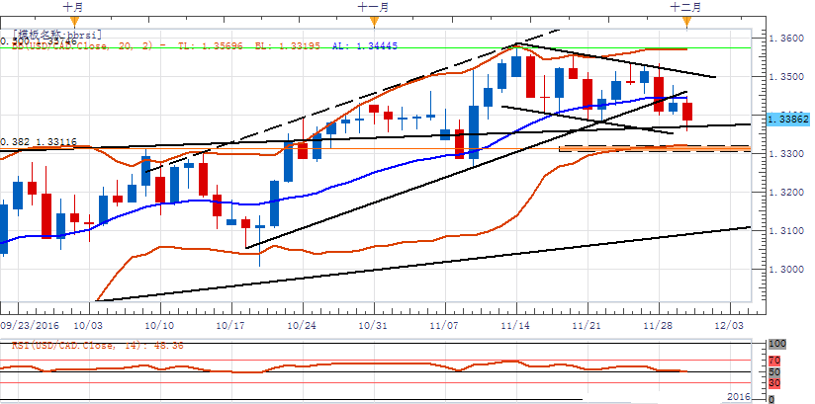Click the RSI scale 70 overbought label

point(775,361)
